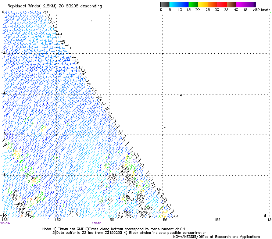The image size is (272, 239).
Task: Click the latitude label '-4'
Action: click(x=3, y=93)
